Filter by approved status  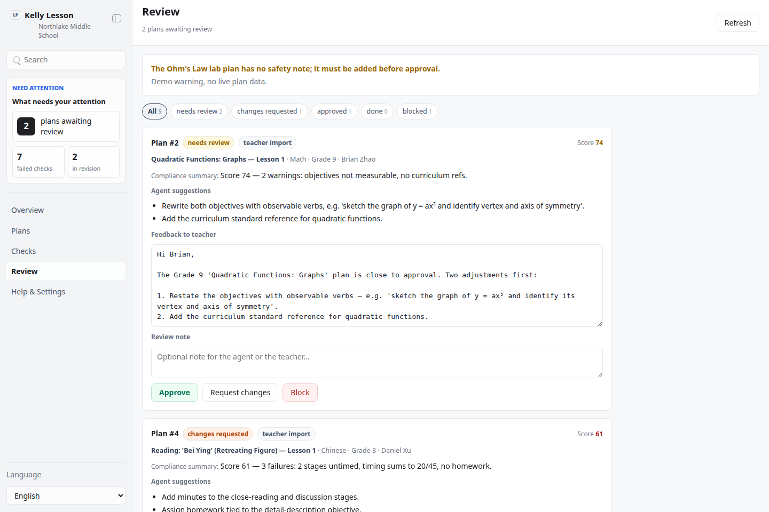pyautogui.click(x=334, y=111)
